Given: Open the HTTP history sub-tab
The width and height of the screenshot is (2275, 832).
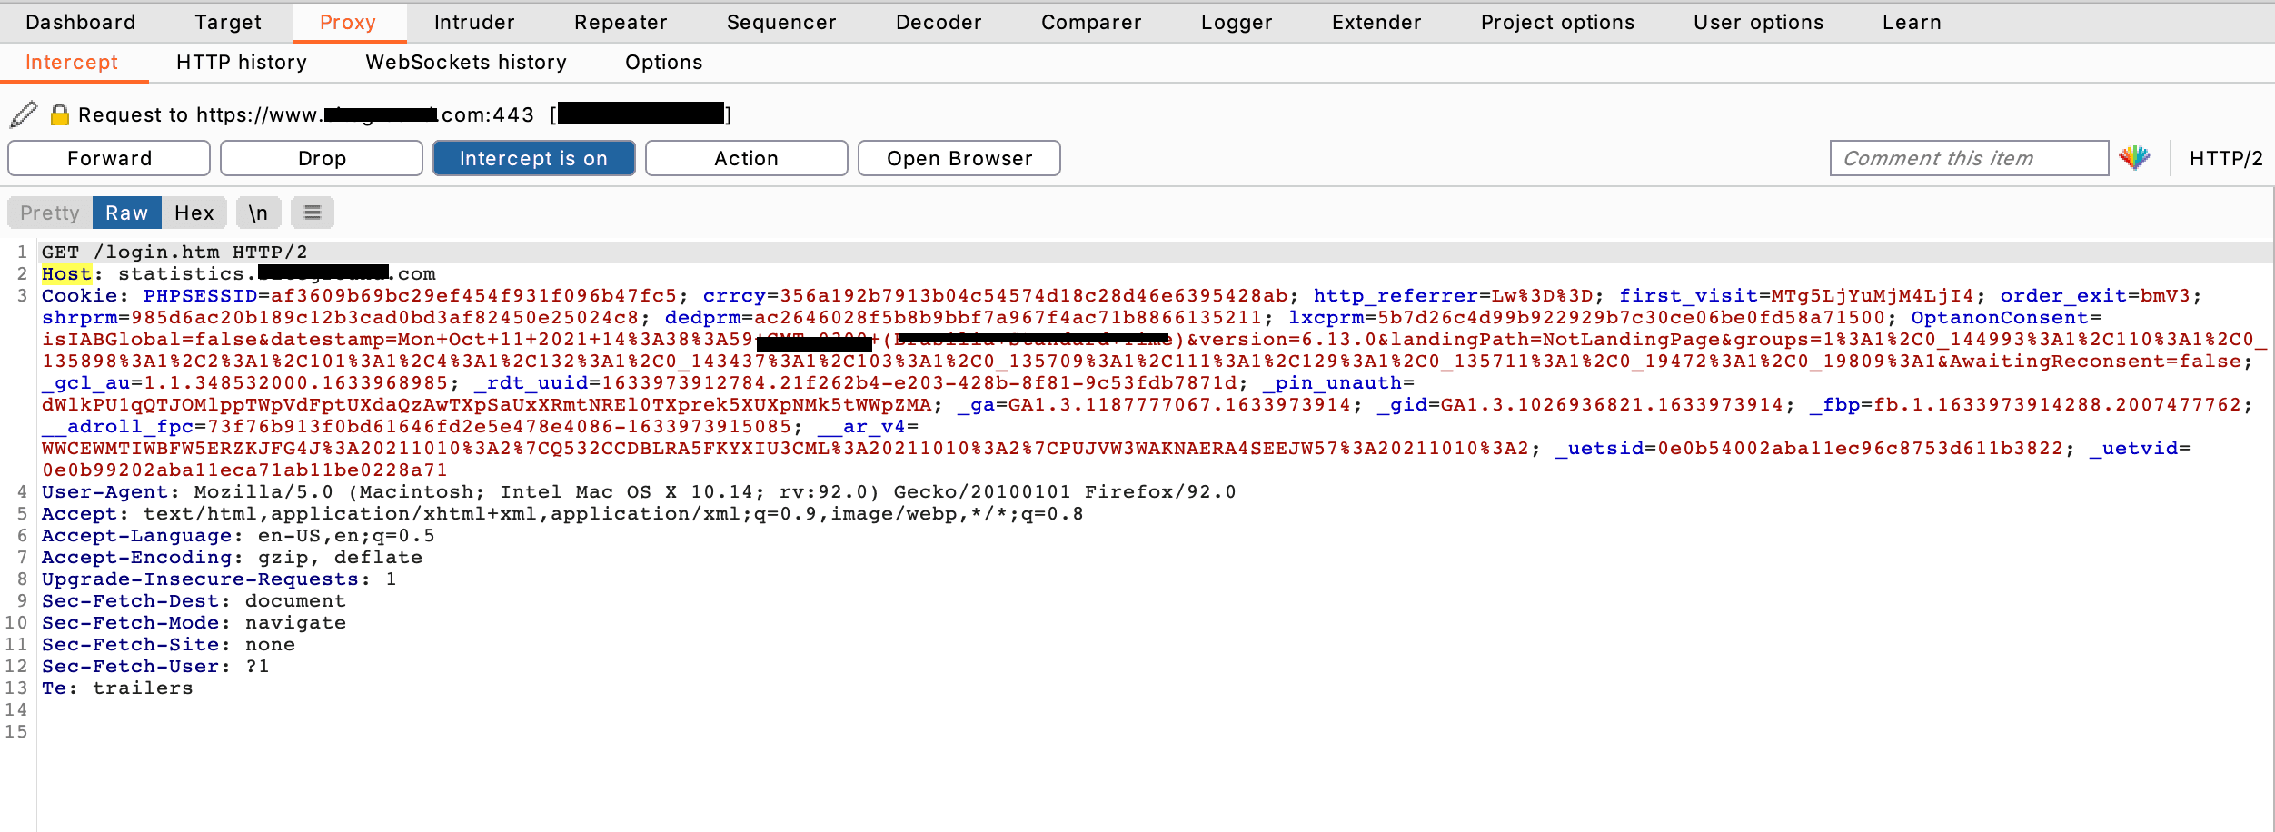Looking at the screenshot, I should tap(242, 62).
